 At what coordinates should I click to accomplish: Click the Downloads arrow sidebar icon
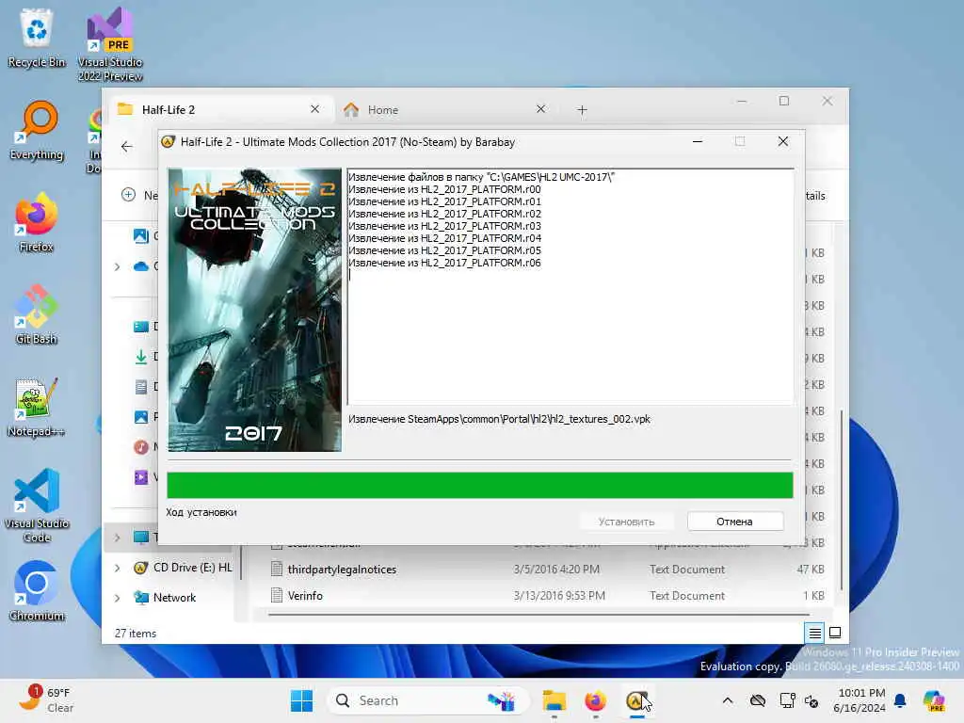click(141, 357)
